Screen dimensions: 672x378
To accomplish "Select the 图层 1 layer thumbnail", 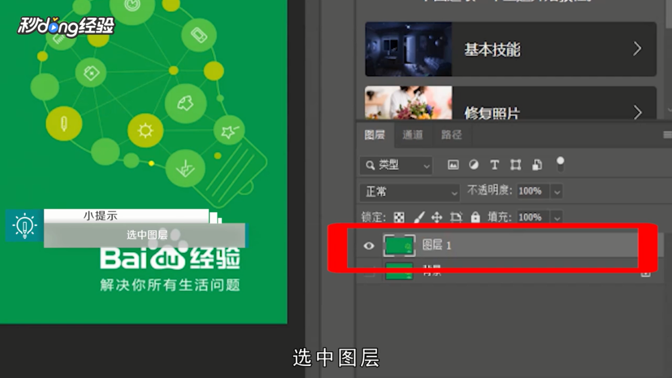I will pyautogui.click(x=399, y=246).
